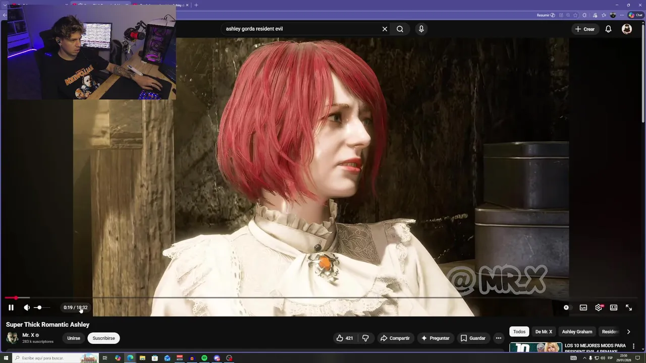Open the Mr. X channel name link
646x363 pixels.
tap(28, 335)
